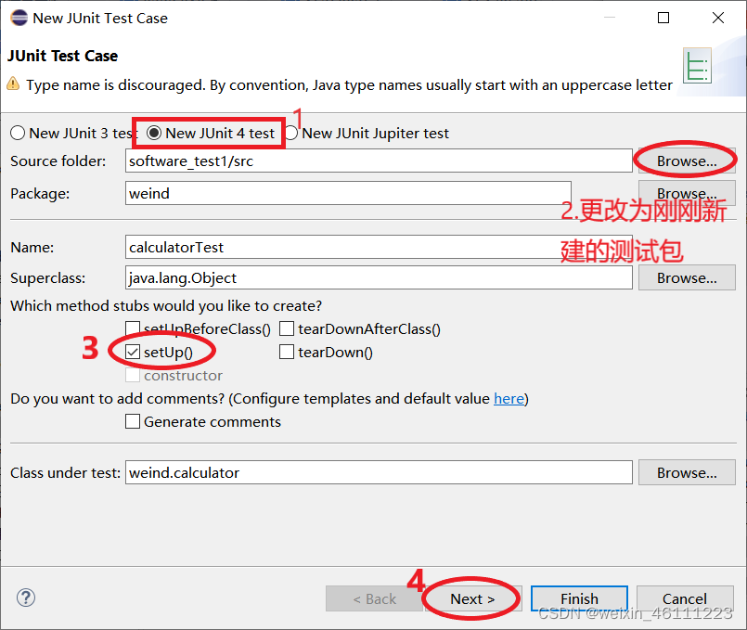Browse for the Package
Viewport: 747px width, 630px height.
point(687,193)
